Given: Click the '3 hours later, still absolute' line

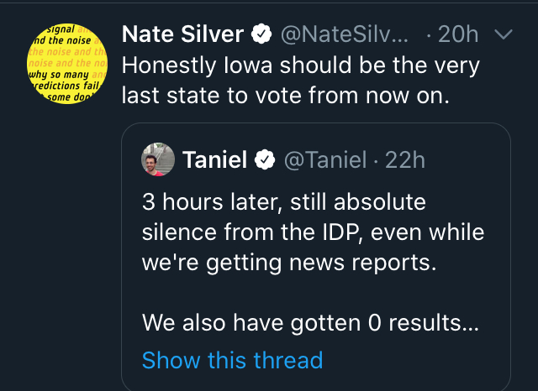Looking at the screenshot, I should pyautogui.click(x=284, y=202).
